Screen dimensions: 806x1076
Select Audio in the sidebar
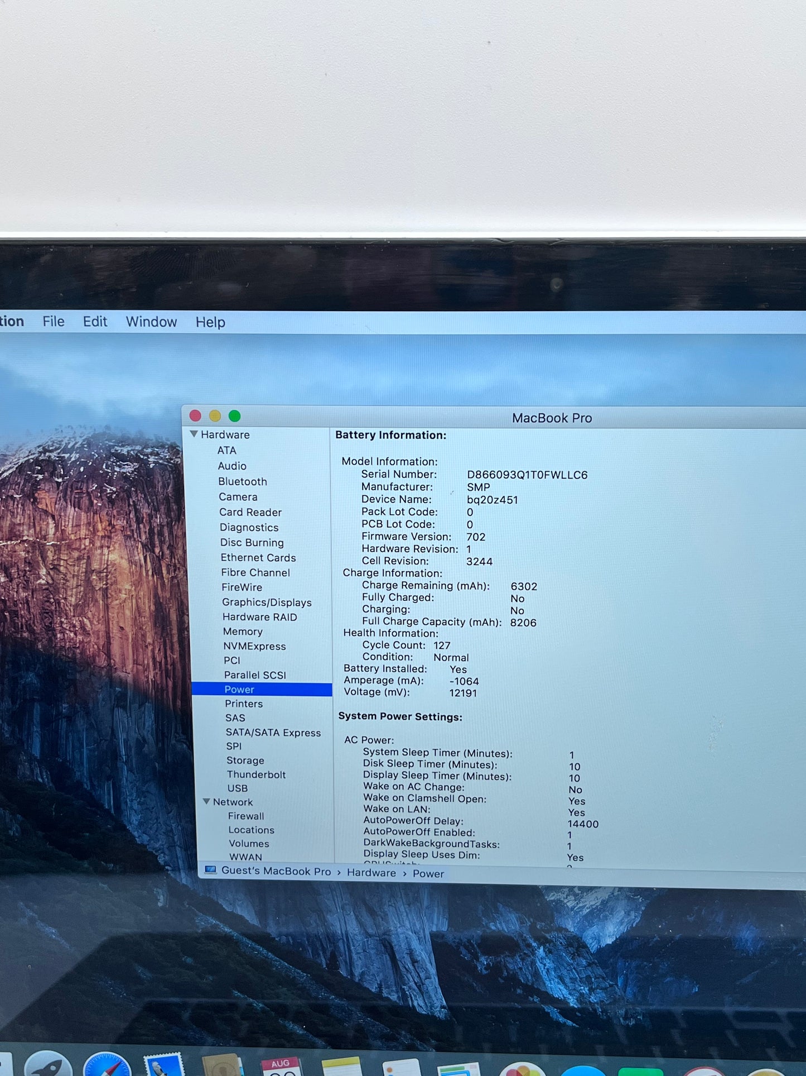pos(232,466)
